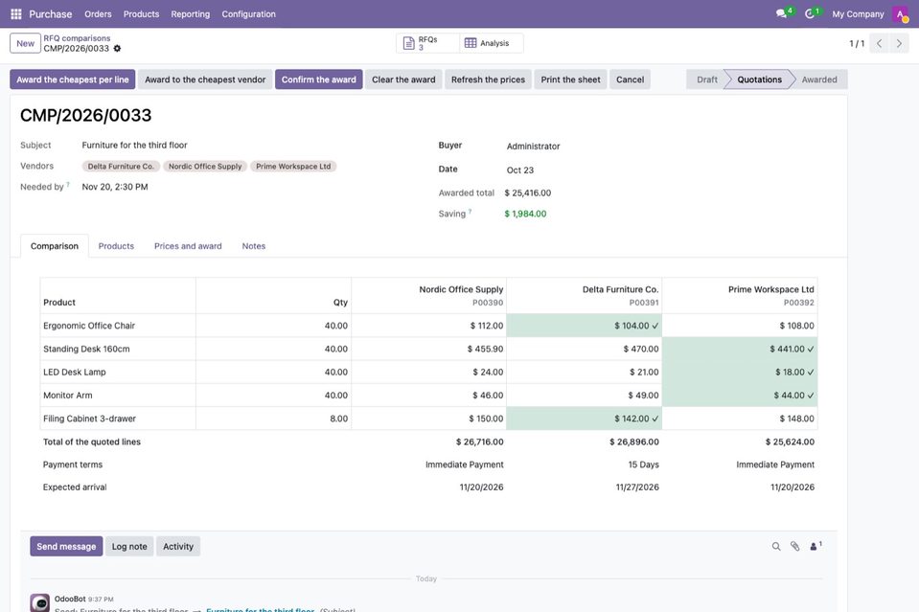Switch to the Notes tab
Screen dimensions: 919x612
point(254,246)
